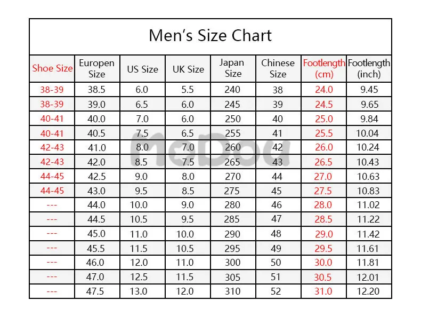Click the 12.20 inch footlength cell
The height and width of the screenshot is (316, 421).
368,291
